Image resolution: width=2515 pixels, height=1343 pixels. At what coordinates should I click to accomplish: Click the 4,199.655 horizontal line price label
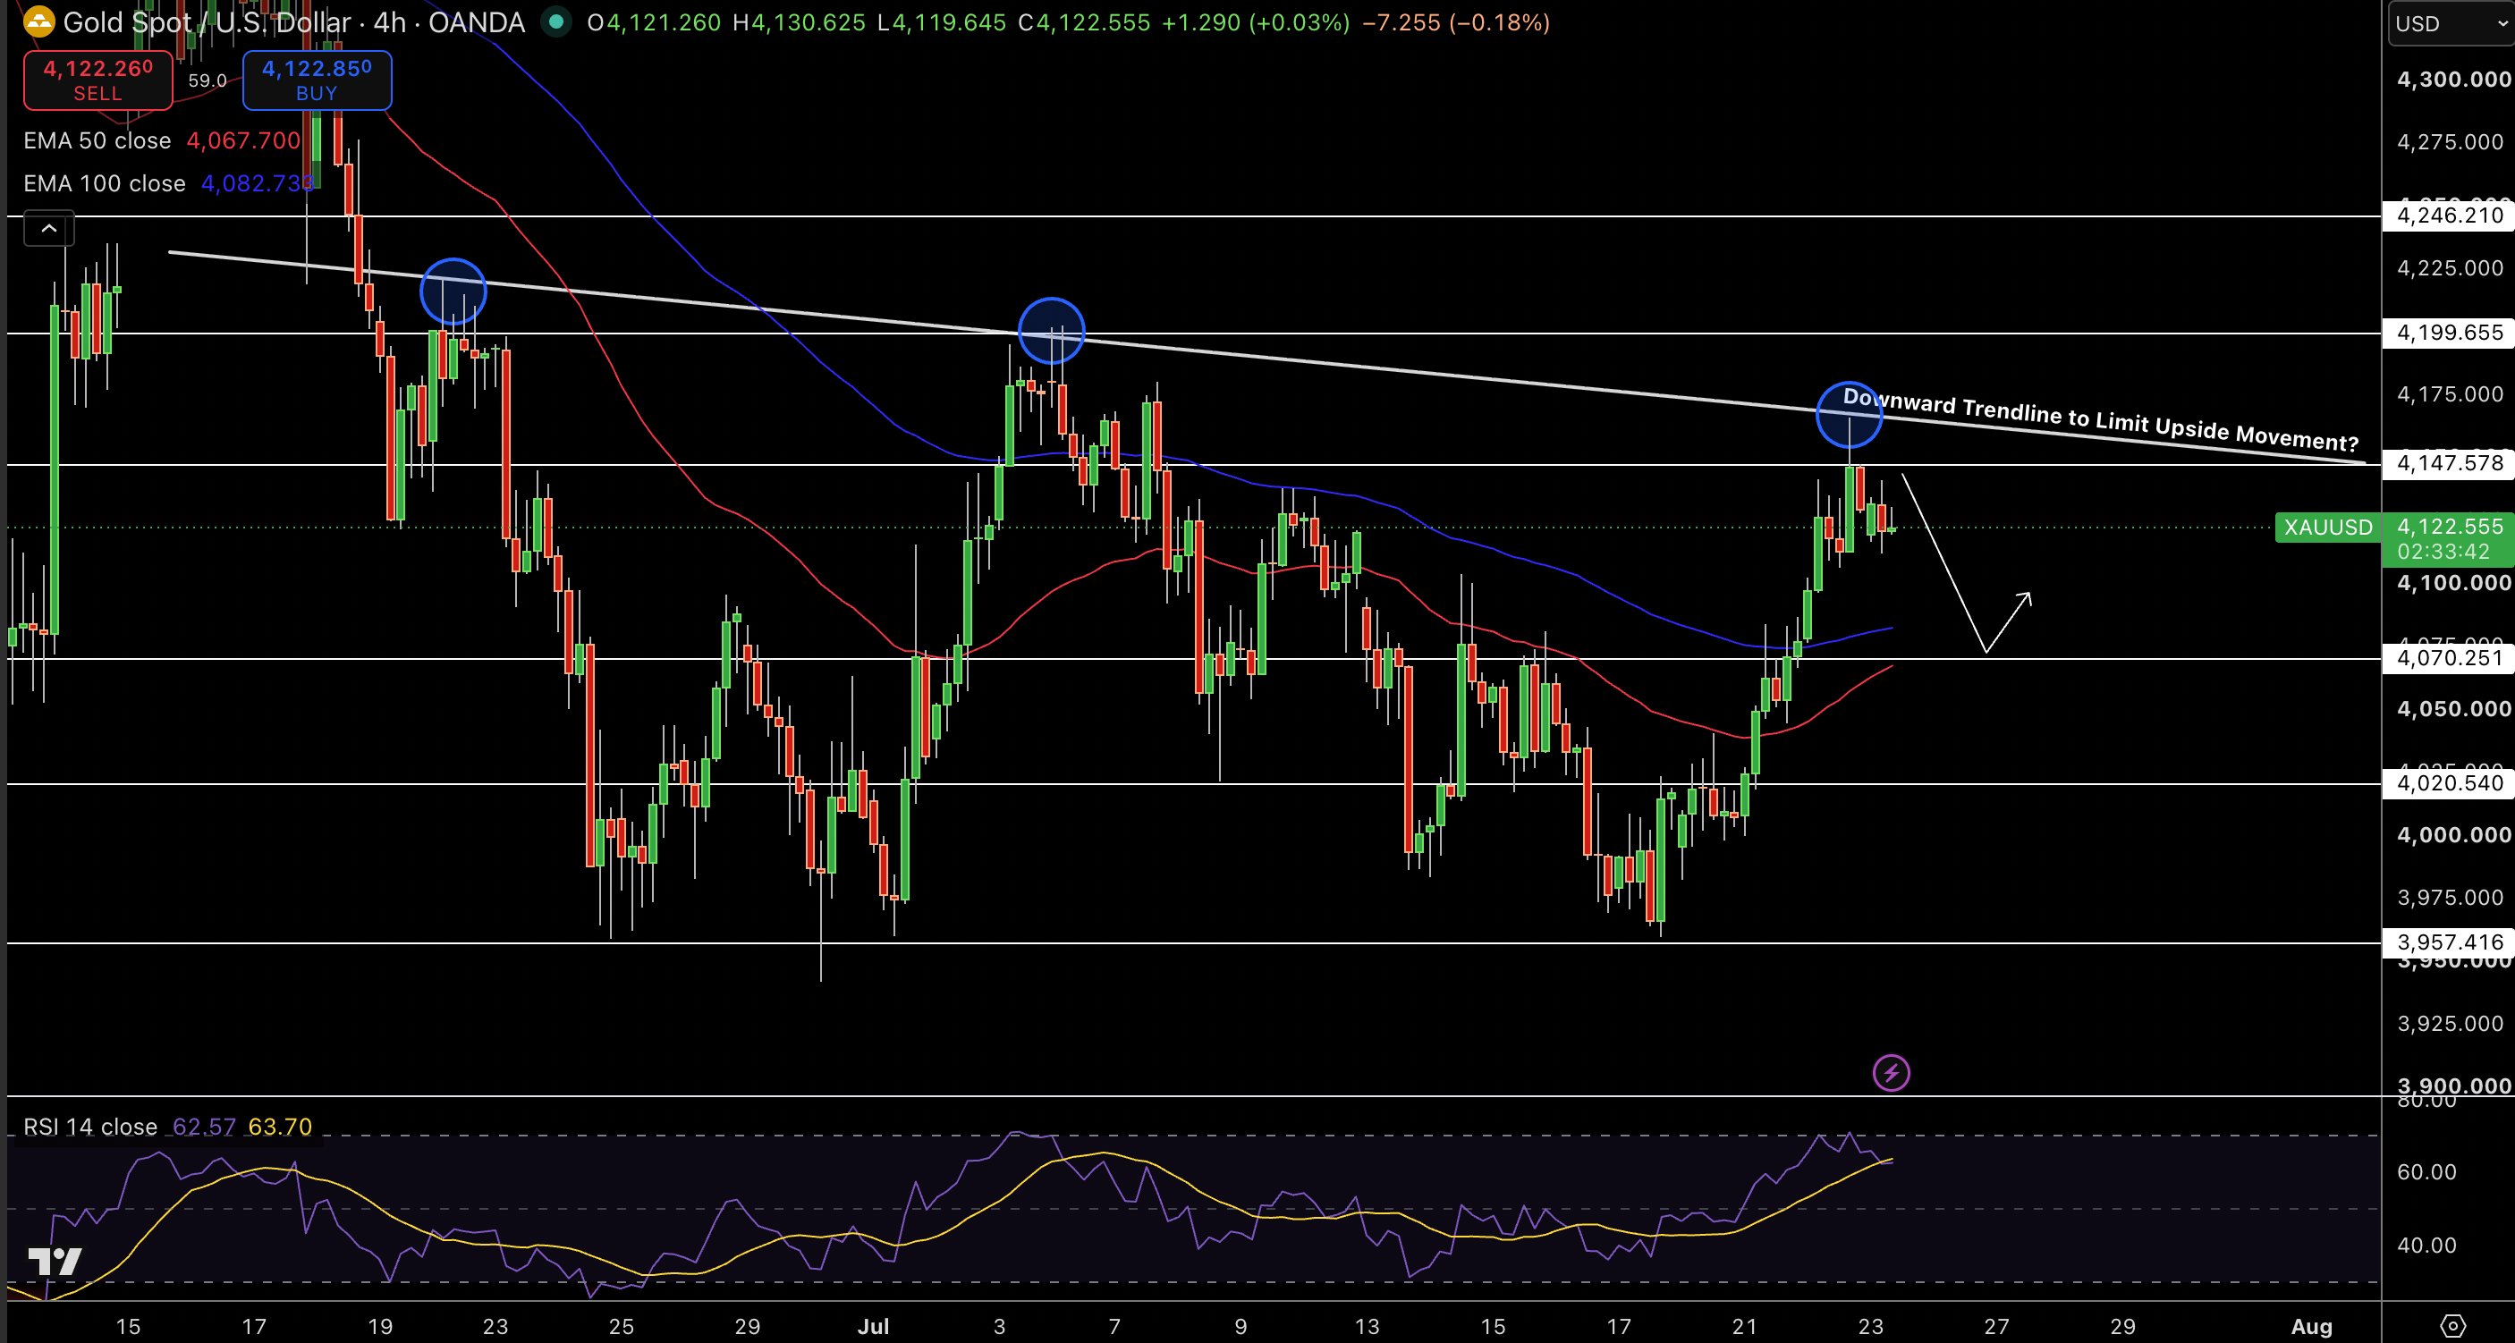pos(2449,333)
